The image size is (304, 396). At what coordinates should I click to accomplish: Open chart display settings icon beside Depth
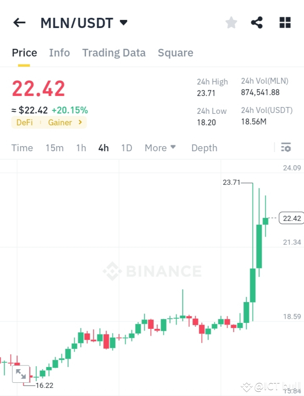[286, 147]
